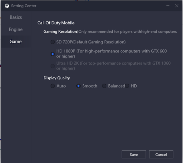This screenshot has height=163, width=183.
Task: Pick the Ultra HD 2K resolution option
Action: tap(53, 66)
